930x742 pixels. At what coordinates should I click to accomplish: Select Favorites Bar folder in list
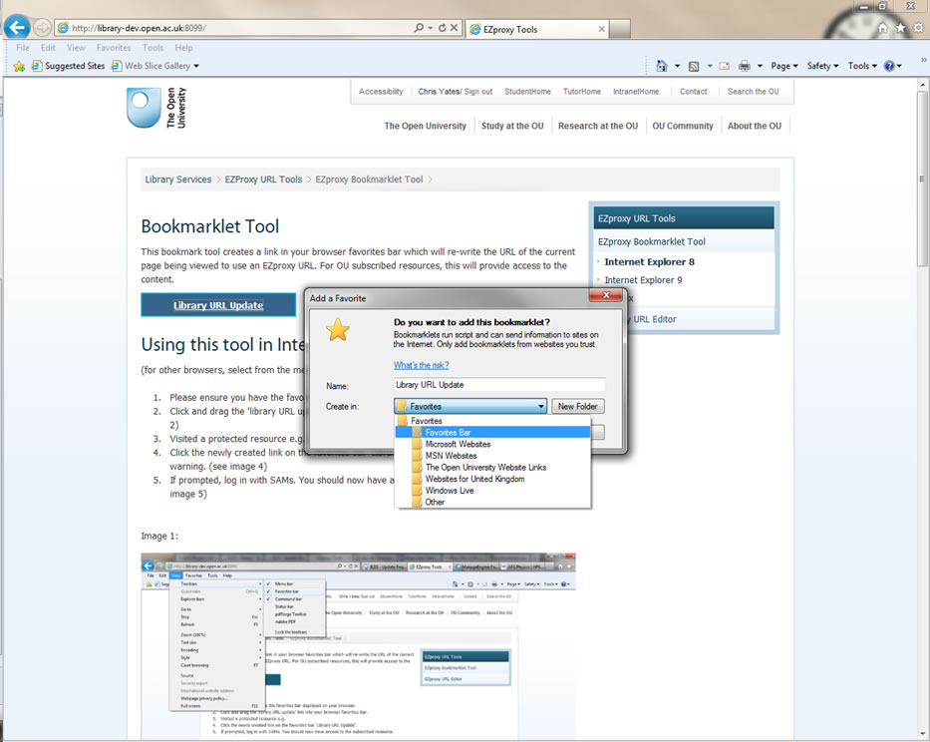pyautogui.click(x=492, y=432)
